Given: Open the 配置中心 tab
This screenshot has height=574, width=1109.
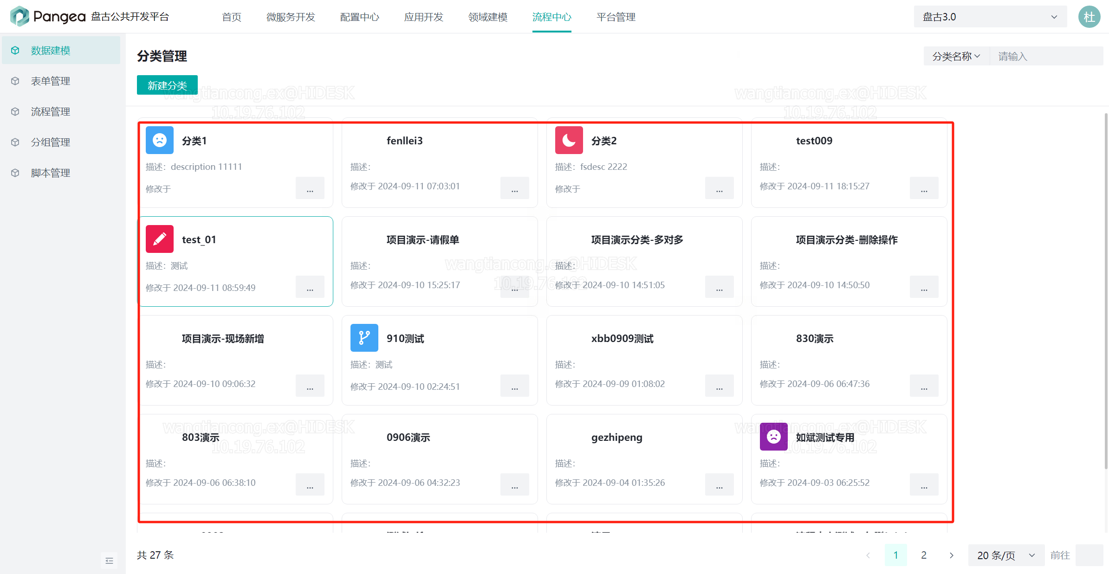Looking at the screenshot, I should pyautogui.click(x=360, y=17).
